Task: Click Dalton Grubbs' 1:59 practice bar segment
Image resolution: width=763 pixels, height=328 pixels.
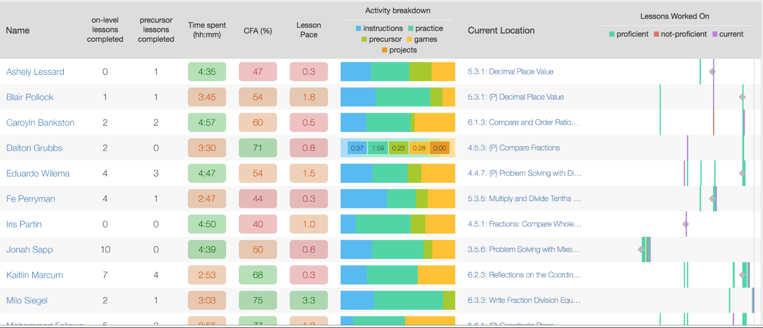Action: (x=378, y=148)
